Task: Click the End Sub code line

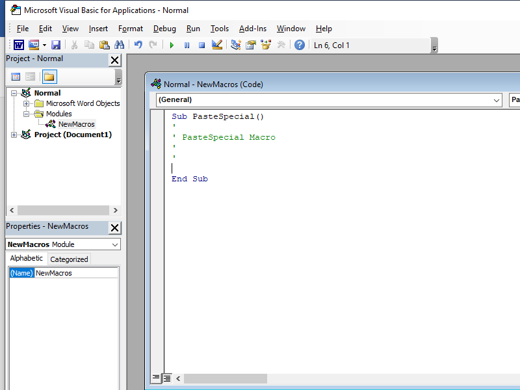Action: [190, 179]
